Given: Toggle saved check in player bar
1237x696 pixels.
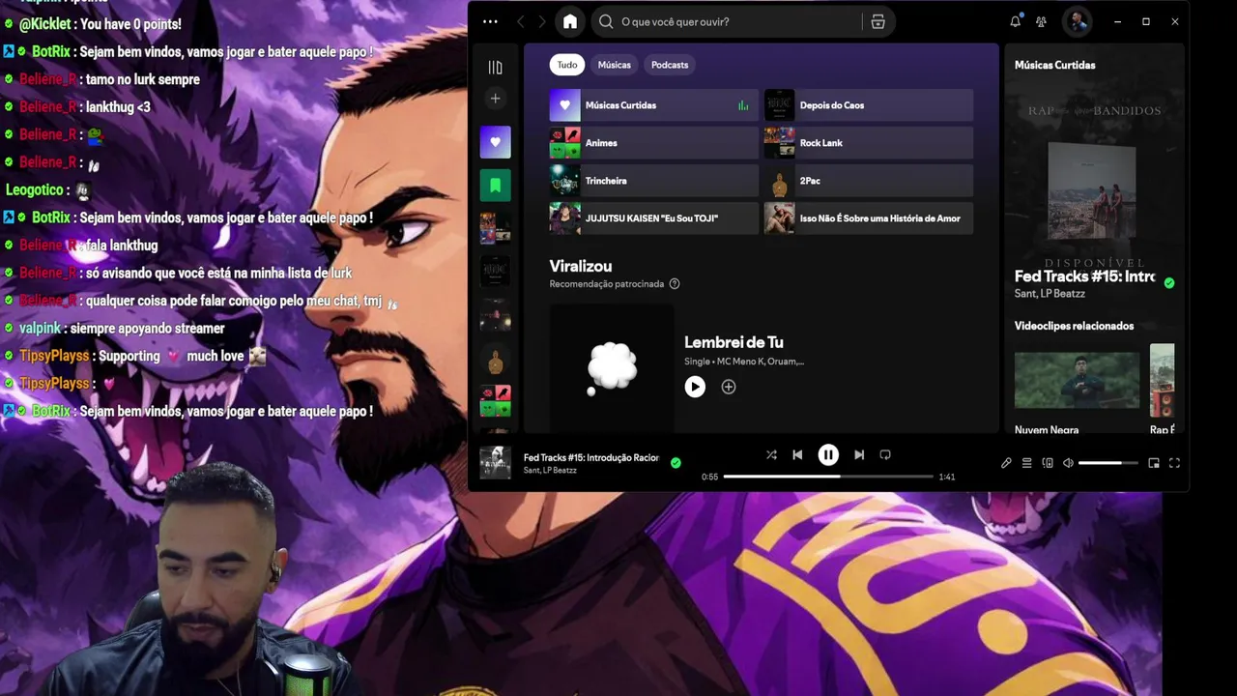Looking at the screenshot, I should [676, 463].
